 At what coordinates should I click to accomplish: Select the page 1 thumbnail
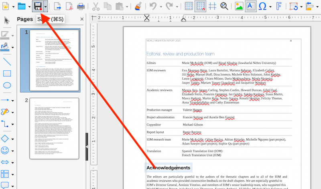coord(54,60)
